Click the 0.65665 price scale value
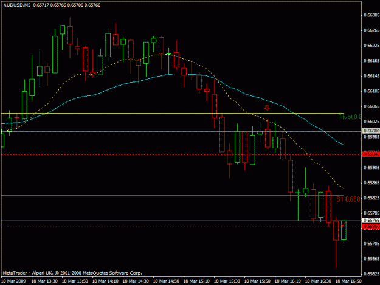This screenshot has height=285, width=380. (x=371, y=259)
